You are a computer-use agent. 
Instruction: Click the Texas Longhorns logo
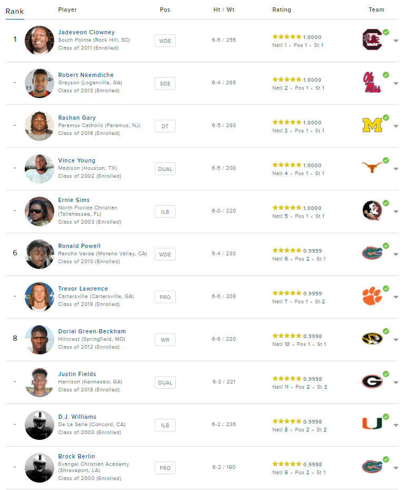(x=372, y=168)
